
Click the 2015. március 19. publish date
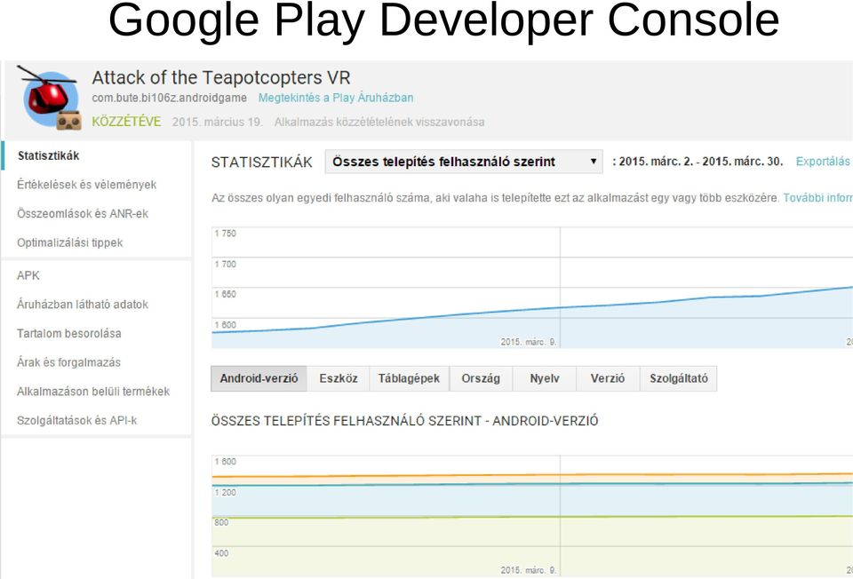point(218,122)
